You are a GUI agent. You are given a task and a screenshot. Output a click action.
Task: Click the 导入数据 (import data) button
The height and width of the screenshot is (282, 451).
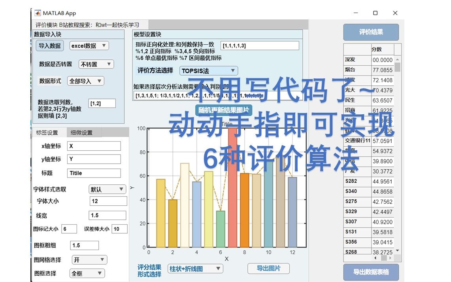point(49,45)
